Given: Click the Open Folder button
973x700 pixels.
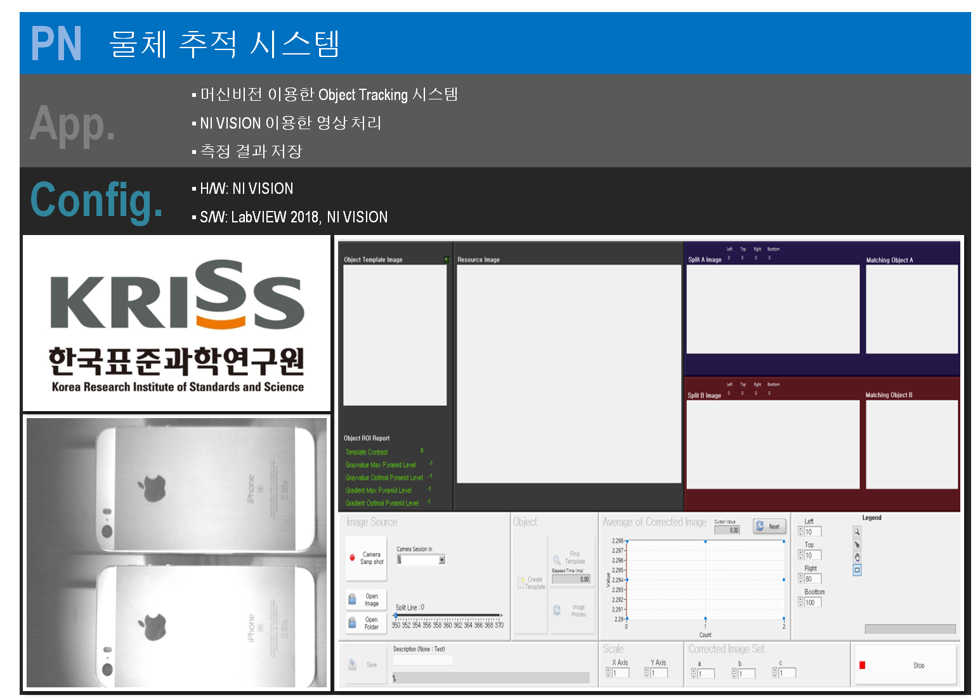Looking at the screenshot, I should (x=367, y=623).
